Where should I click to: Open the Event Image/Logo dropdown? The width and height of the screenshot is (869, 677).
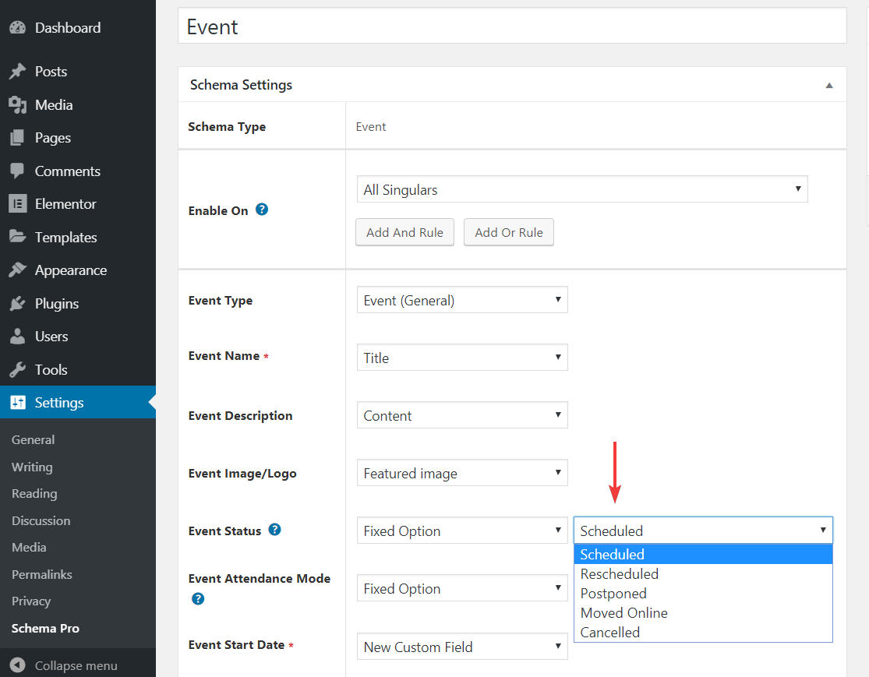click(x=462, y=473)
